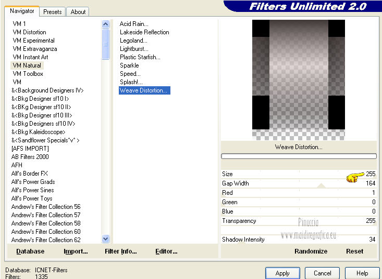This screenshot has height=279, width=382.
Task: Choose the Acid Rain... filter
Action: (x=134, y=24)
